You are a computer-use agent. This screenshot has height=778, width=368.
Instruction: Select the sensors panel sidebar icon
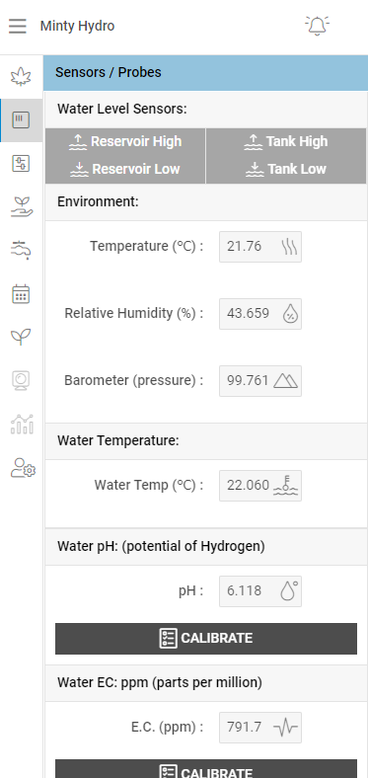tap(21, 120)
